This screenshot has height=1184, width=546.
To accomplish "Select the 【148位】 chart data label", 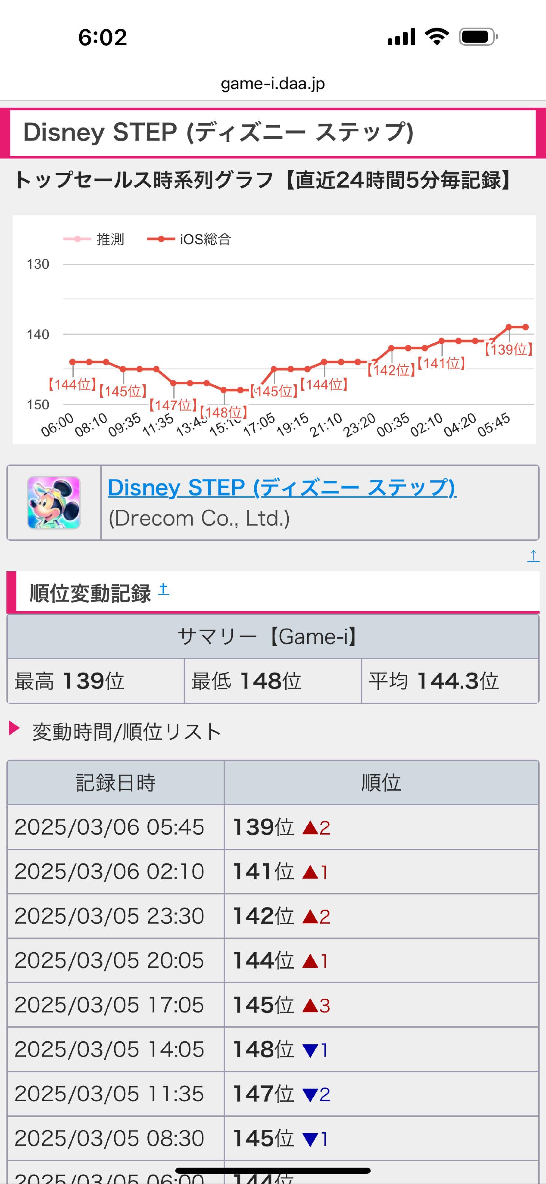I will tap(224, 412).
